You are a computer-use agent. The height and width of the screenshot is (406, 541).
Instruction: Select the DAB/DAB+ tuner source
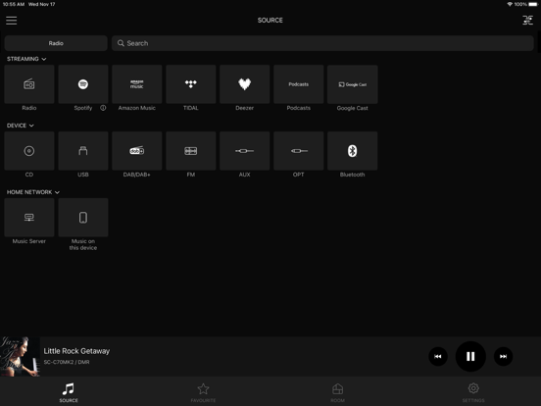[137, 151]
